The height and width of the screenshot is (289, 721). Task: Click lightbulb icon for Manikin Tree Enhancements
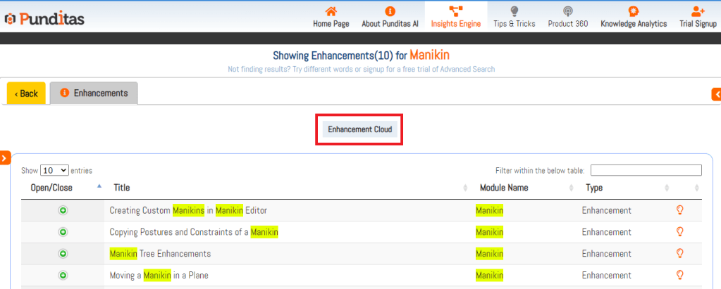[680, 253]
